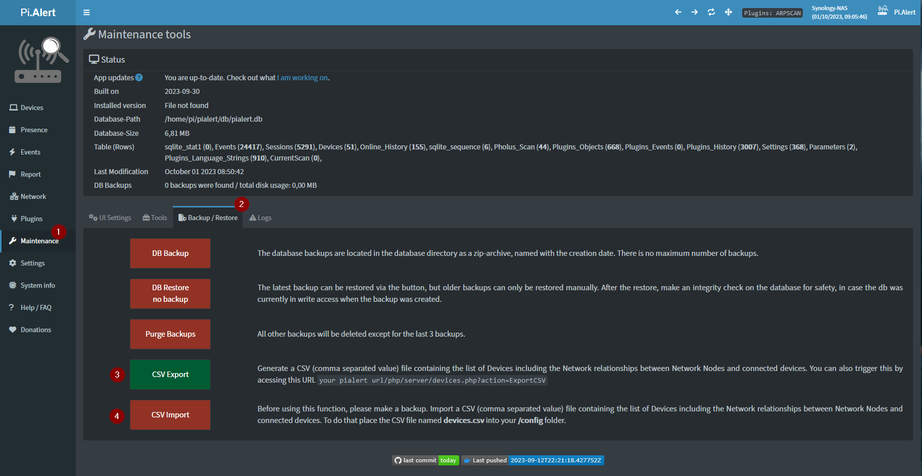Click the forward arrow icon in header
The image size is (922, 476).
pyautogui.click(x=695, y=12)
